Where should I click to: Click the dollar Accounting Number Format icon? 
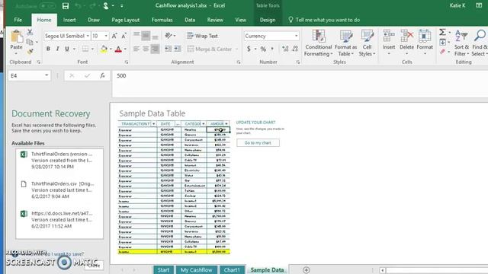pyautogui.click(x=249, y=49)
